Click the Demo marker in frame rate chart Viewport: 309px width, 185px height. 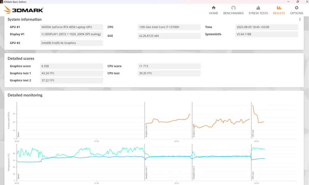18,135
